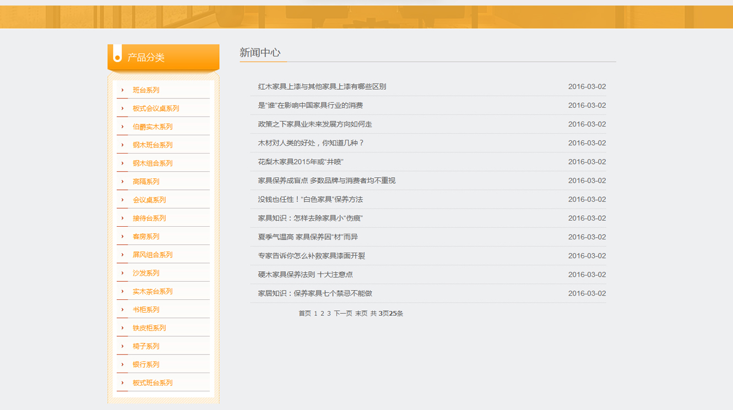Screen dimensions: 733x410
Task: Read the news 花梨木家具2015年或“井喷”
Action: 301,162
